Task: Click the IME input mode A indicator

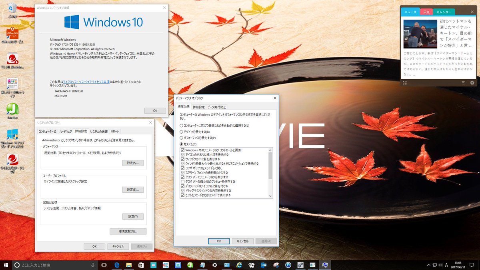Action: coord(446,265)
